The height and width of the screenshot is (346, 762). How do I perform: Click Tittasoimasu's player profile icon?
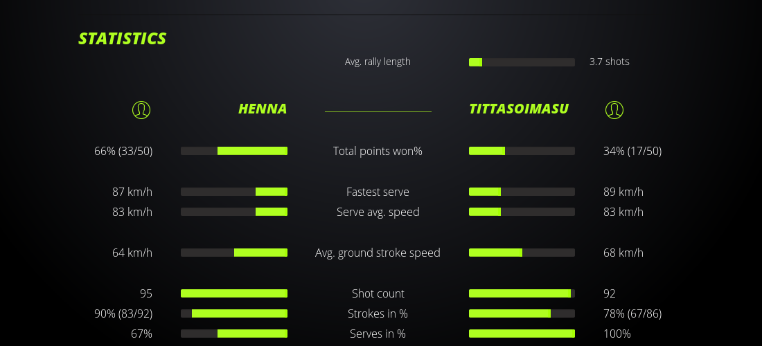coord(614,109)
